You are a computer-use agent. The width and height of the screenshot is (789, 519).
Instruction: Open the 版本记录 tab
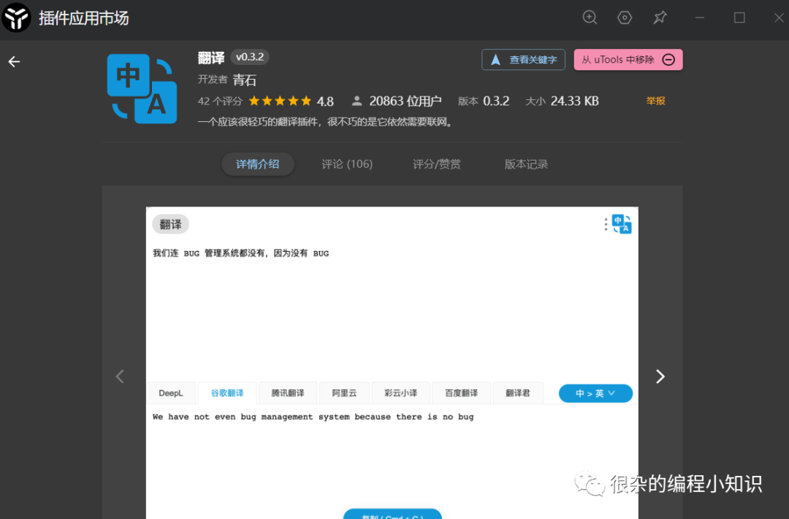coord(526,164)
